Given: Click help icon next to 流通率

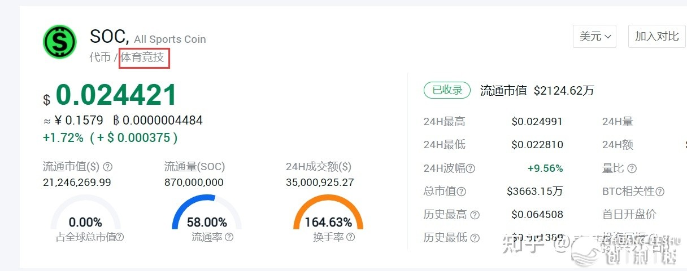Looking at the screenshot, I should (229, 237).
